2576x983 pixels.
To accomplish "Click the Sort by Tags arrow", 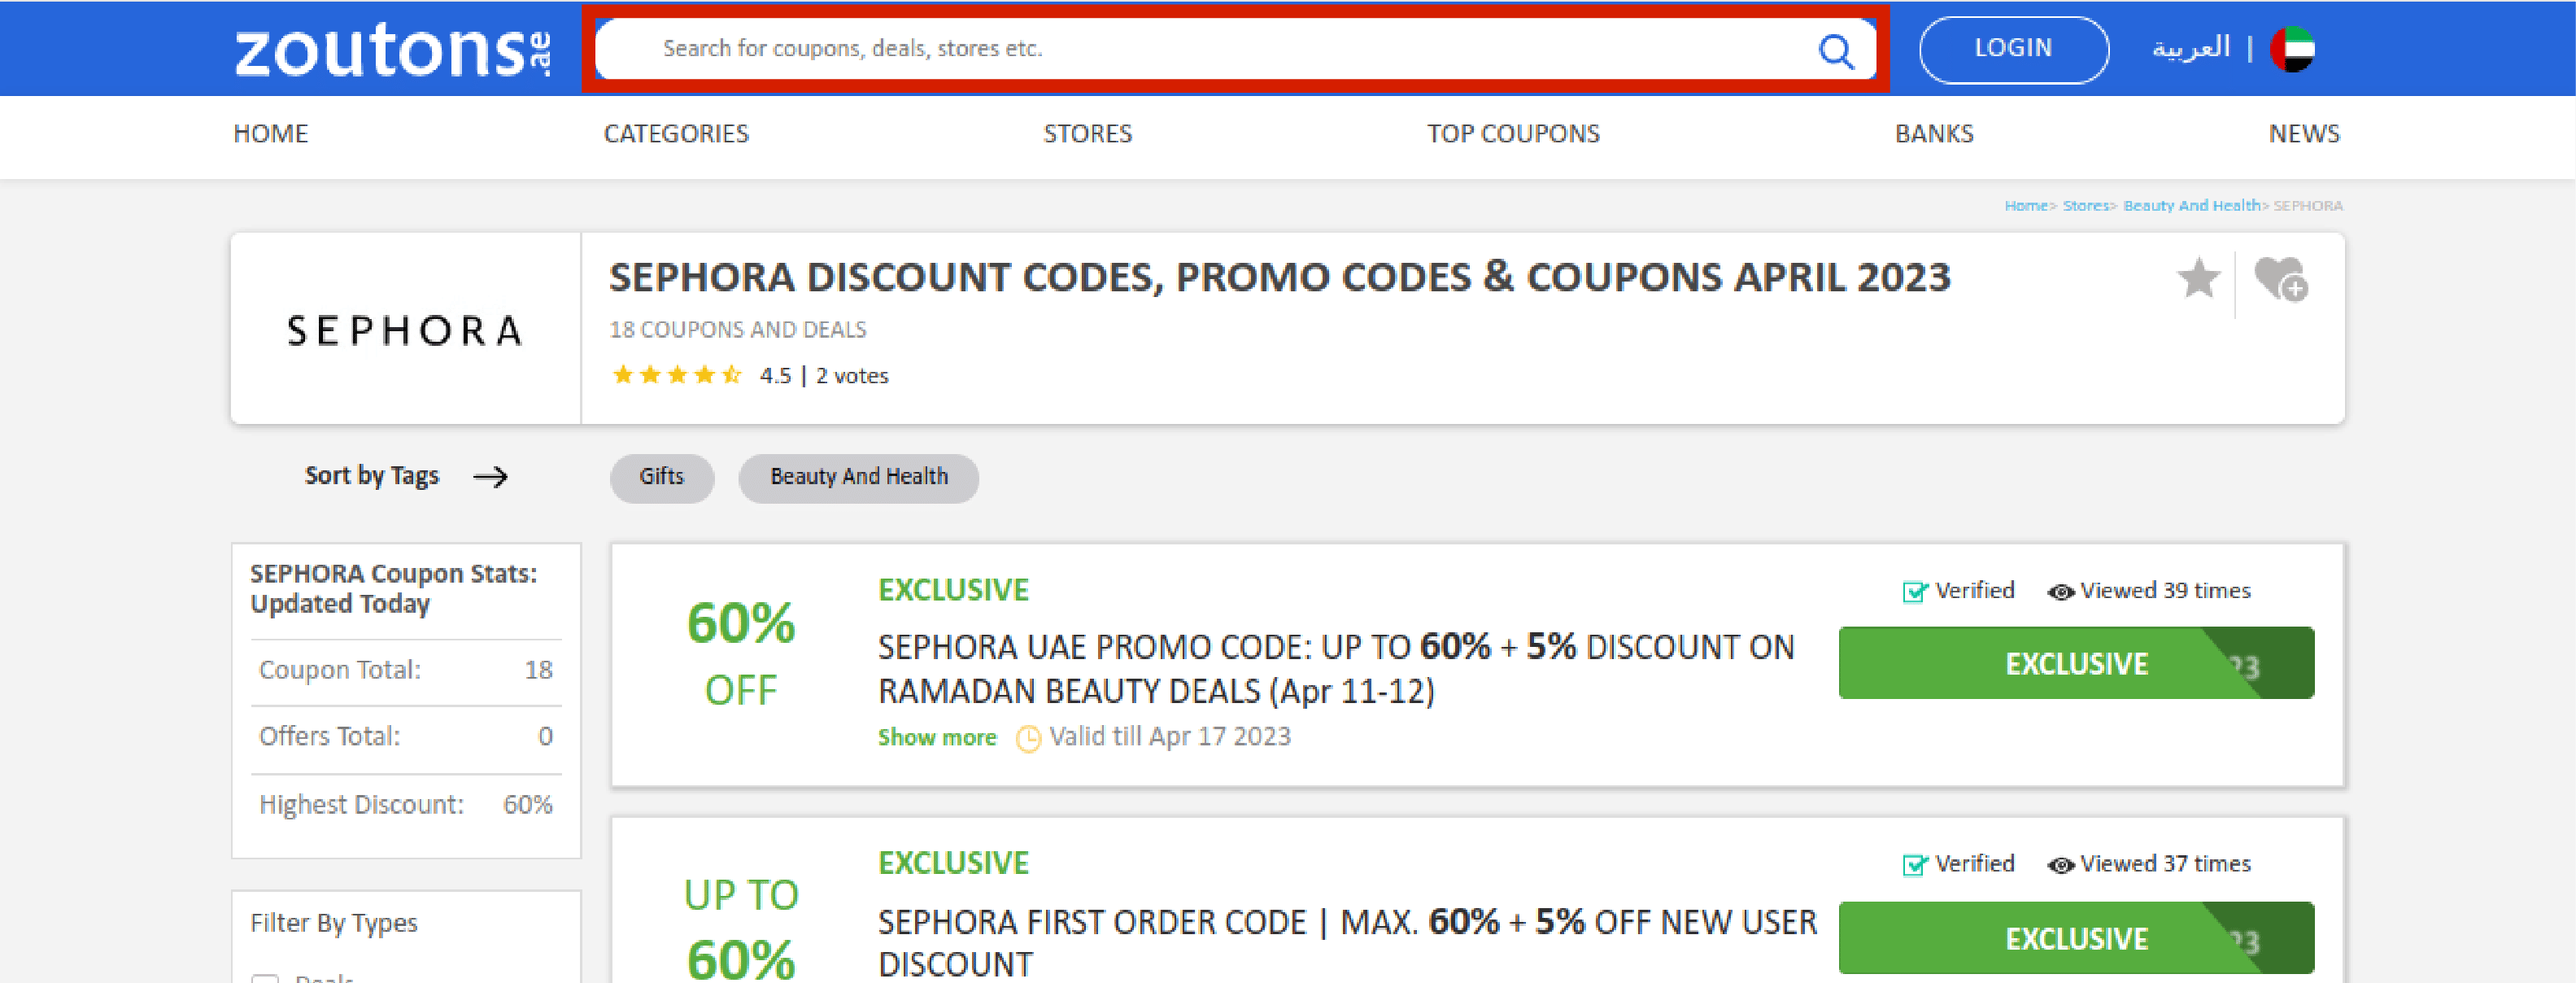I will (x=494, y=477).
